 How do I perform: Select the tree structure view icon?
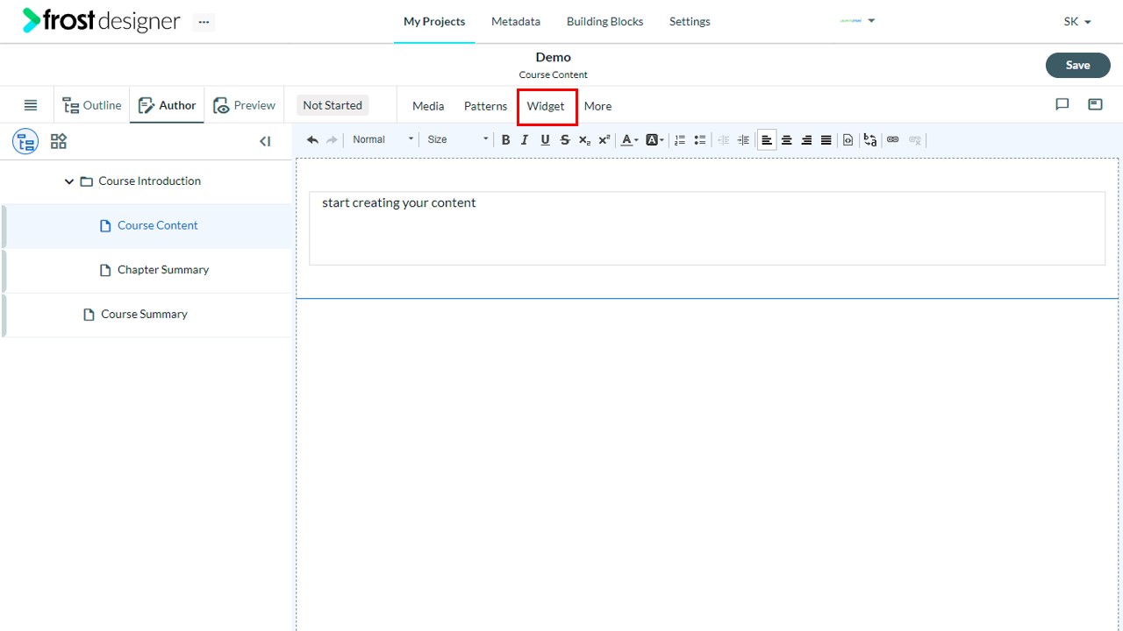[25, 141]
